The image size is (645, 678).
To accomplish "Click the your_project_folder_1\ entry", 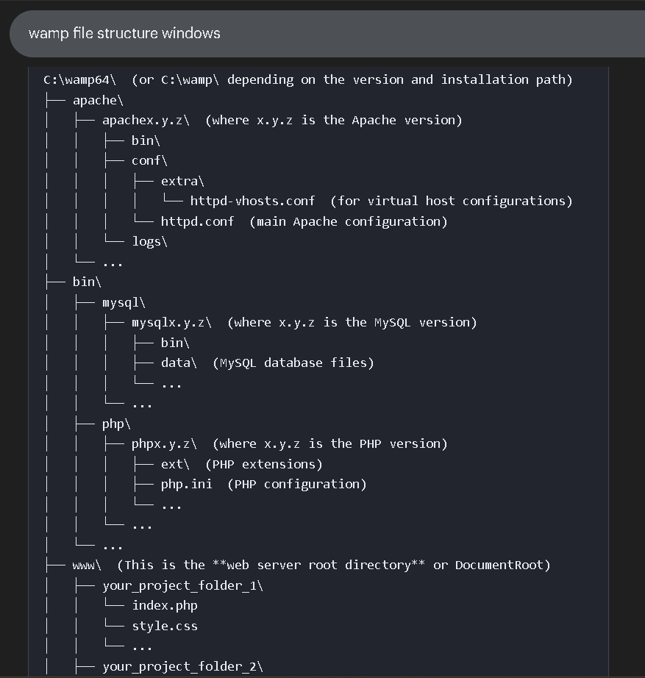I will 182,585.
